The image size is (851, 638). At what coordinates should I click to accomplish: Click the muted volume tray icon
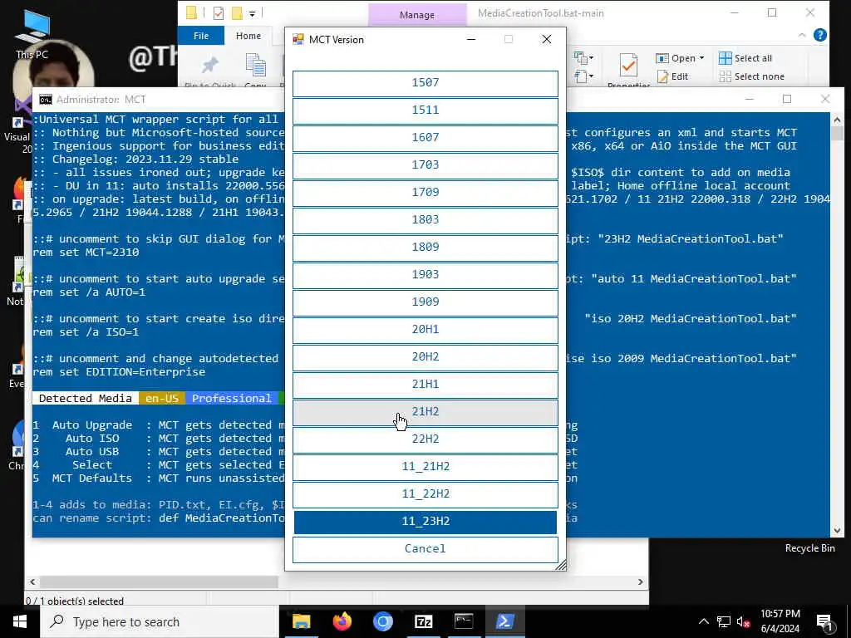743,621
